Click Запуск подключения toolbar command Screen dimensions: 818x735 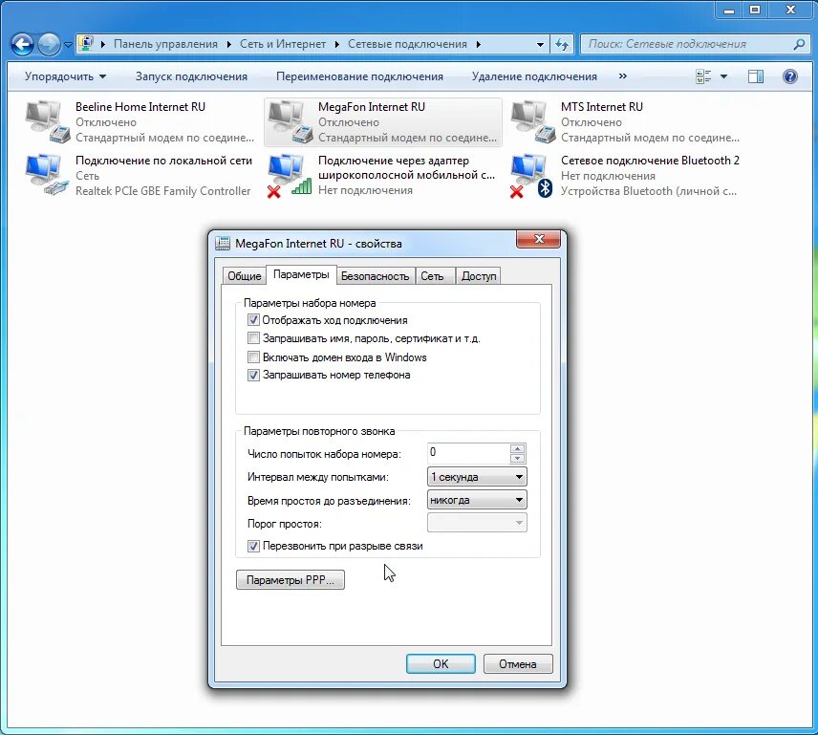[x=191, y=76]
